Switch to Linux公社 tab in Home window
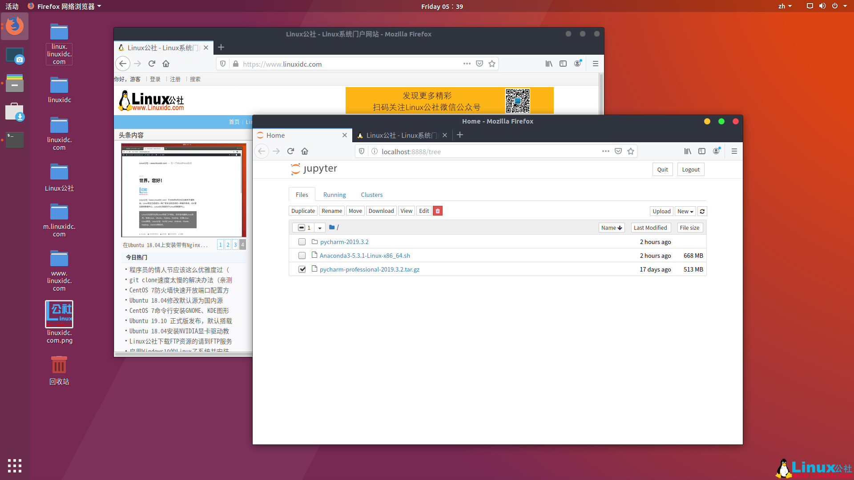854x480 pixels. click(x=398, y=135)
